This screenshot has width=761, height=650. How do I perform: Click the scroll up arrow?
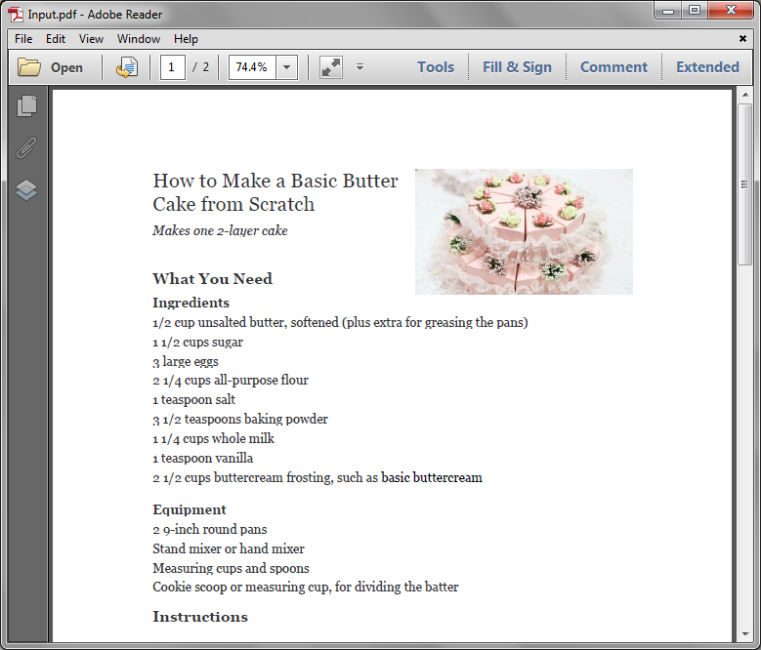[745, 95]
